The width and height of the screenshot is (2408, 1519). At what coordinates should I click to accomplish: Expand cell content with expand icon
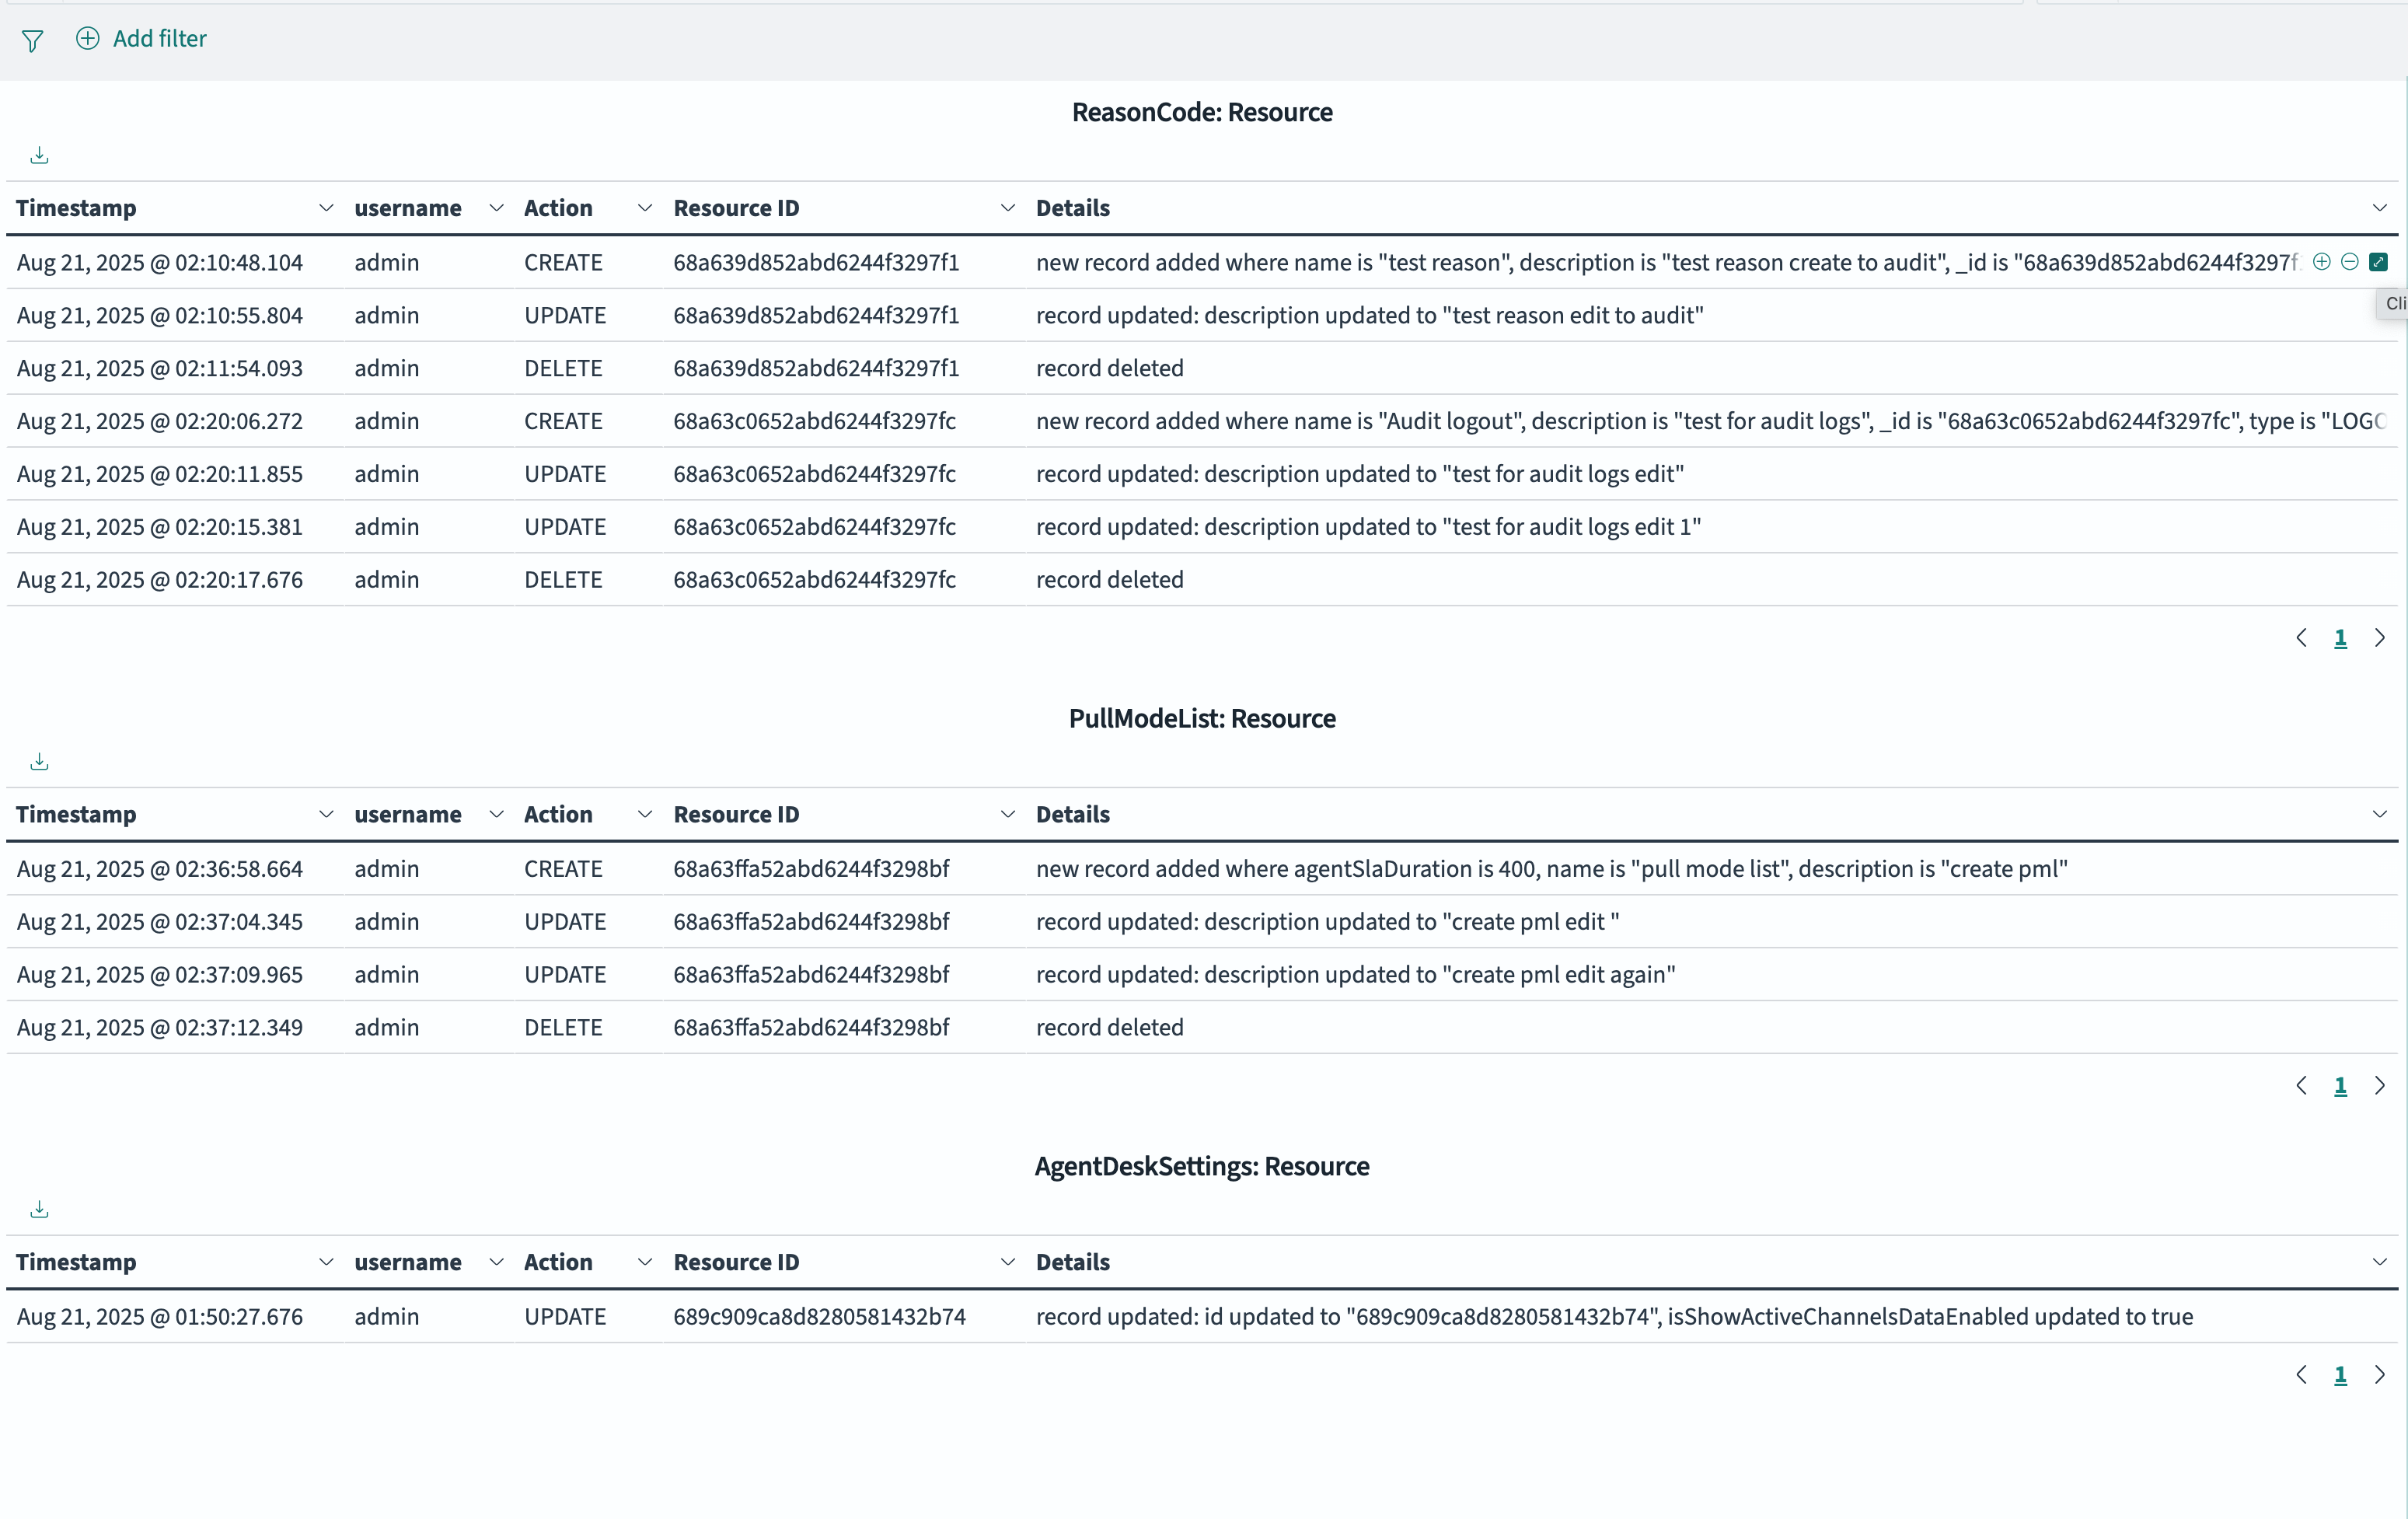2379,262
